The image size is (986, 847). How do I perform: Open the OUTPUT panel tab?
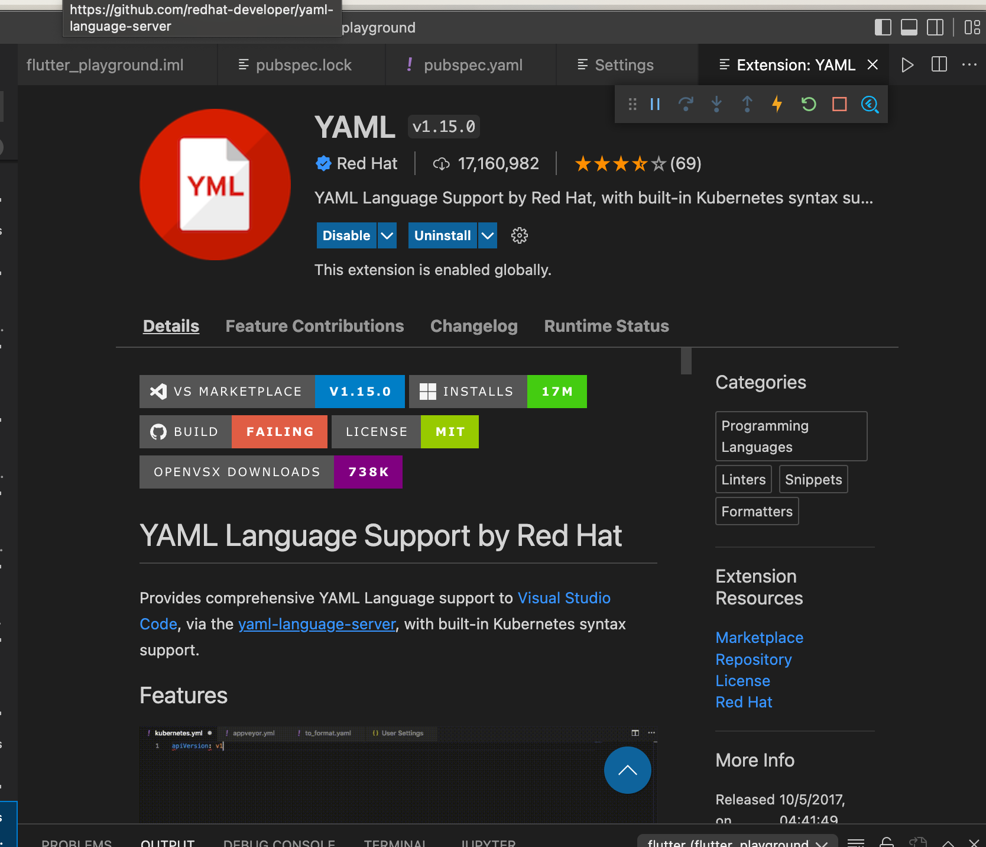(167, 843)
